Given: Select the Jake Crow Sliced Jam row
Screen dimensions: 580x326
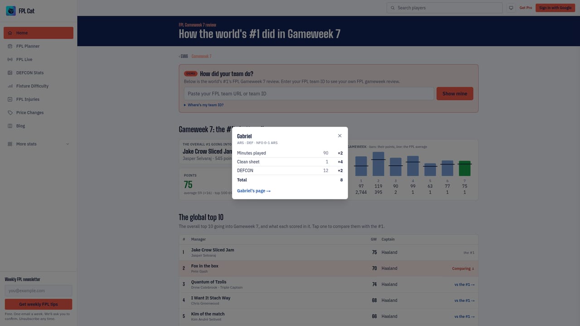Looking at the screenshot, I should tap(329, 252).
